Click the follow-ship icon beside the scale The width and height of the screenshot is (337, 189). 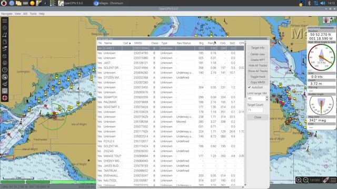point(326,180)
